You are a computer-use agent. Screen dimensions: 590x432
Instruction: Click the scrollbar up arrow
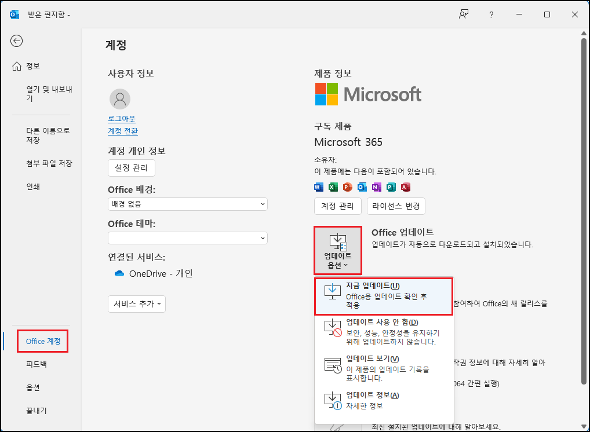pyautogui.click(x=584, y=33)
